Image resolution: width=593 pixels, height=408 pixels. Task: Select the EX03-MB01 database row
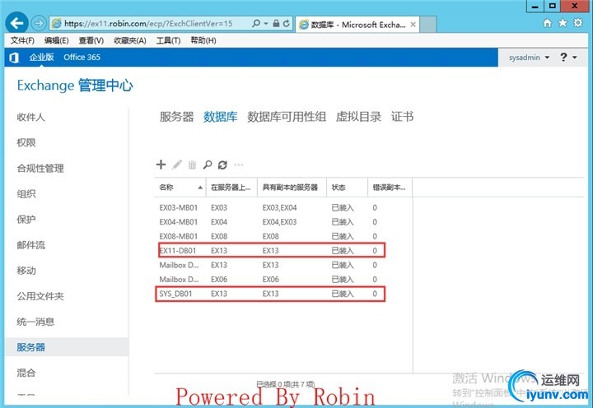tap(283, 208)
